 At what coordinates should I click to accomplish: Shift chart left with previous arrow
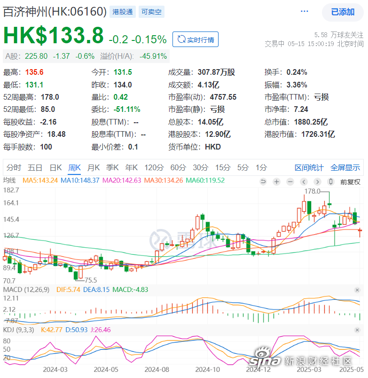pos(304,181)
